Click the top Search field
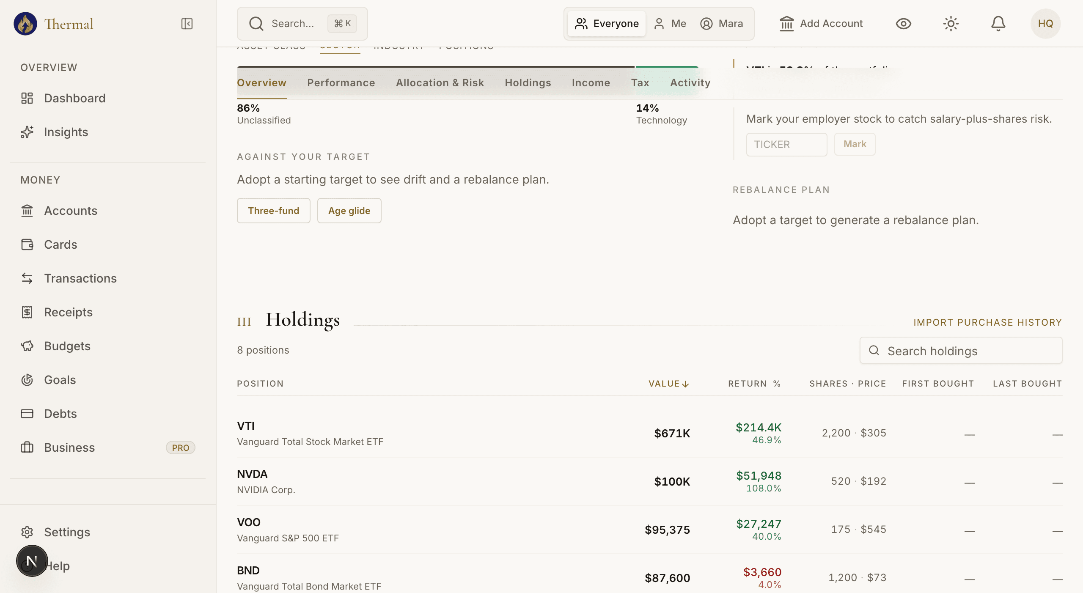 302,24
